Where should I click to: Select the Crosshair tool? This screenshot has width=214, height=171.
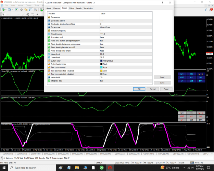click(x=8, y=14)
